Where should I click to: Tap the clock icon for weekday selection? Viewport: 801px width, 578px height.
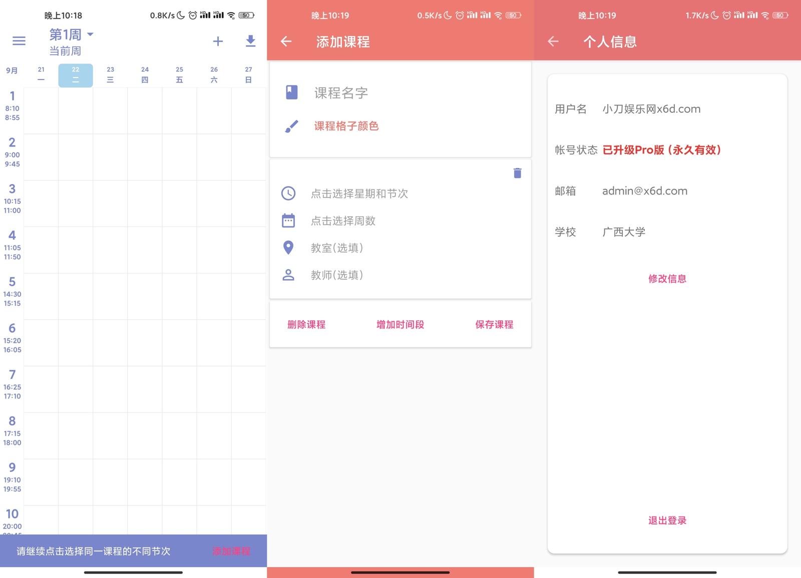point(288,193)
